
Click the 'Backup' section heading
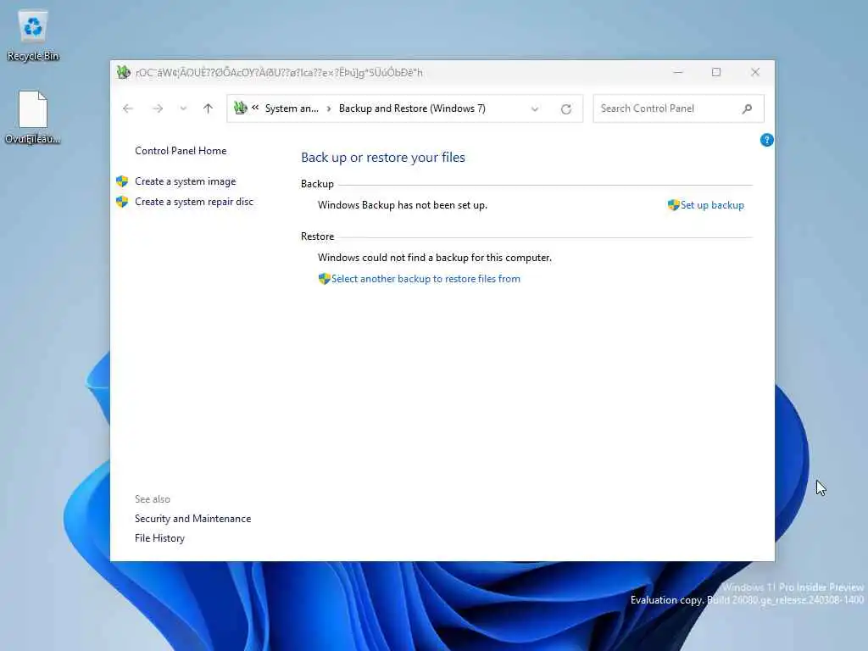click(317, 184)
